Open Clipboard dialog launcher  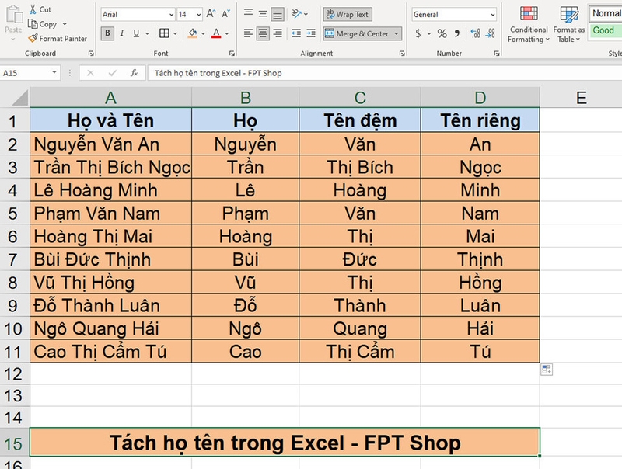(x=91, y=53)
